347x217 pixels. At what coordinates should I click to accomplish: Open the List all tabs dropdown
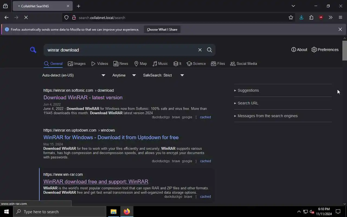point(293,6)
